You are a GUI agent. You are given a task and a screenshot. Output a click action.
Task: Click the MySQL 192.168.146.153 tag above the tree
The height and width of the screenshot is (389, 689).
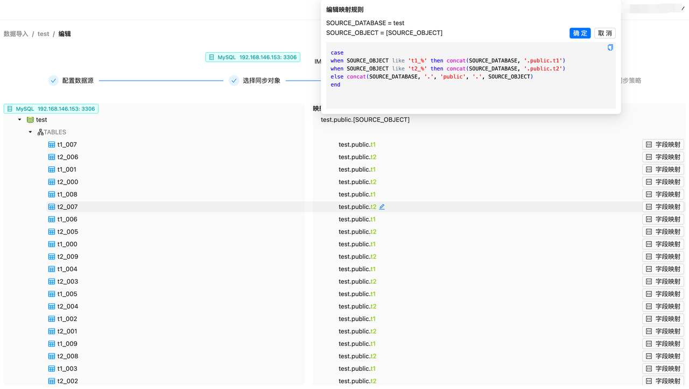coord(51,109)
